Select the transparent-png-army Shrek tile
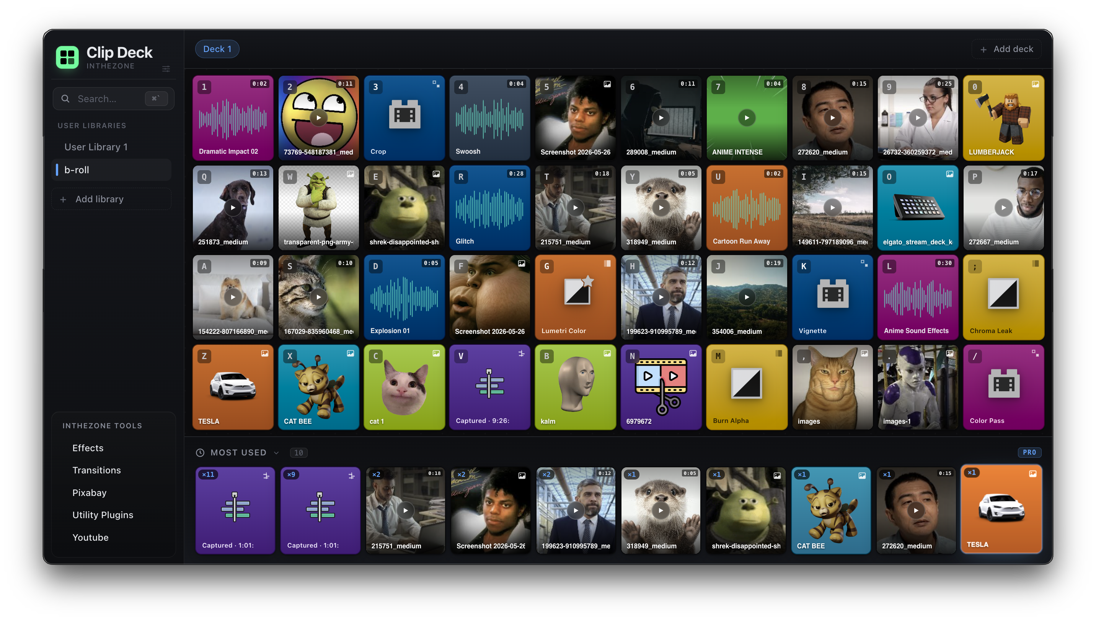The height and width of the screenshot is (621, 1096). click(x=318, y=208)
